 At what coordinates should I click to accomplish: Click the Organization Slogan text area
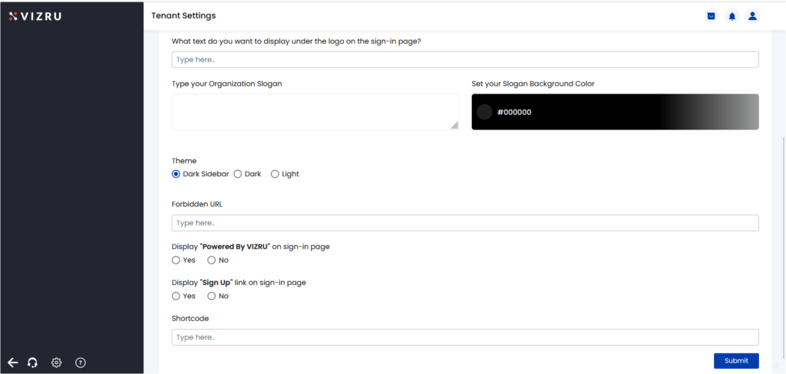coord(315,112)
